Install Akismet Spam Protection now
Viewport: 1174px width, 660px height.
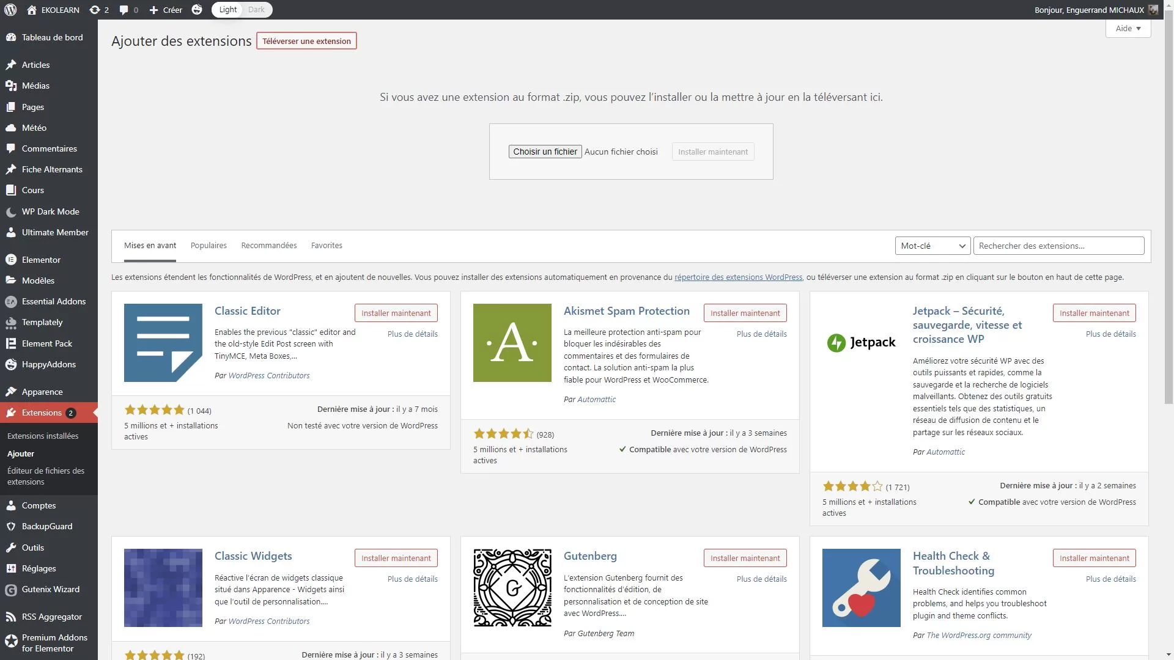(745, 313)
